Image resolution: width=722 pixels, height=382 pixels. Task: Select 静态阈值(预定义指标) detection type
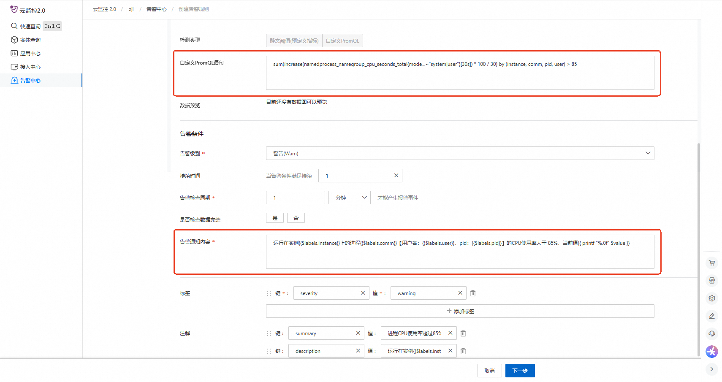pyautogui.click(x=294, y=41)
